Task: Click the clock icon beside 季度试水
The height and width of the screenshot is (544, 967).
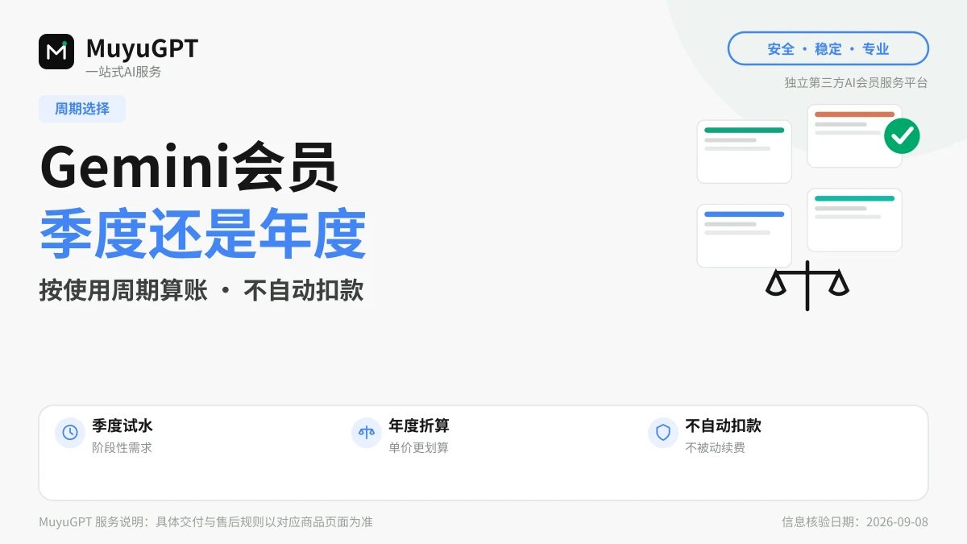Action: [x=70, y=433]
